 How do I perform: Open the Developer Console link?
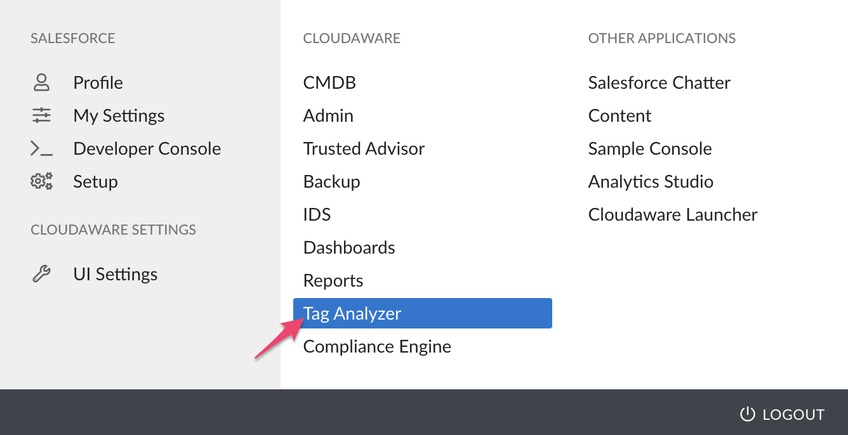coord(147,148)
